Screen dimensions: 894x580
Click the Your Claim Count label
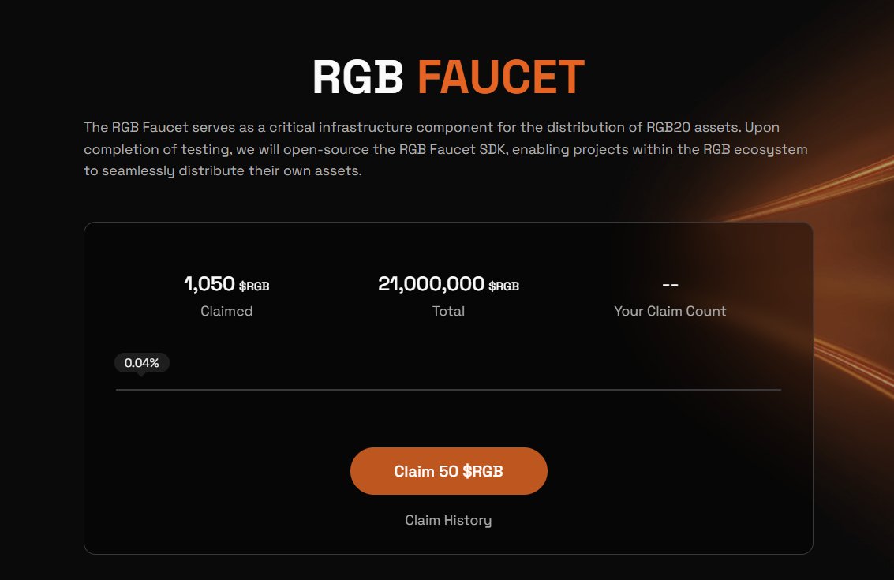click(x=670, y=311)
